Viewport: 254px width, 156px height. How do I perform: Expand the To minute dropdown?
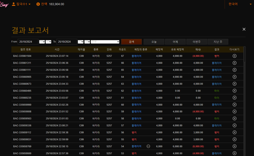87,42
